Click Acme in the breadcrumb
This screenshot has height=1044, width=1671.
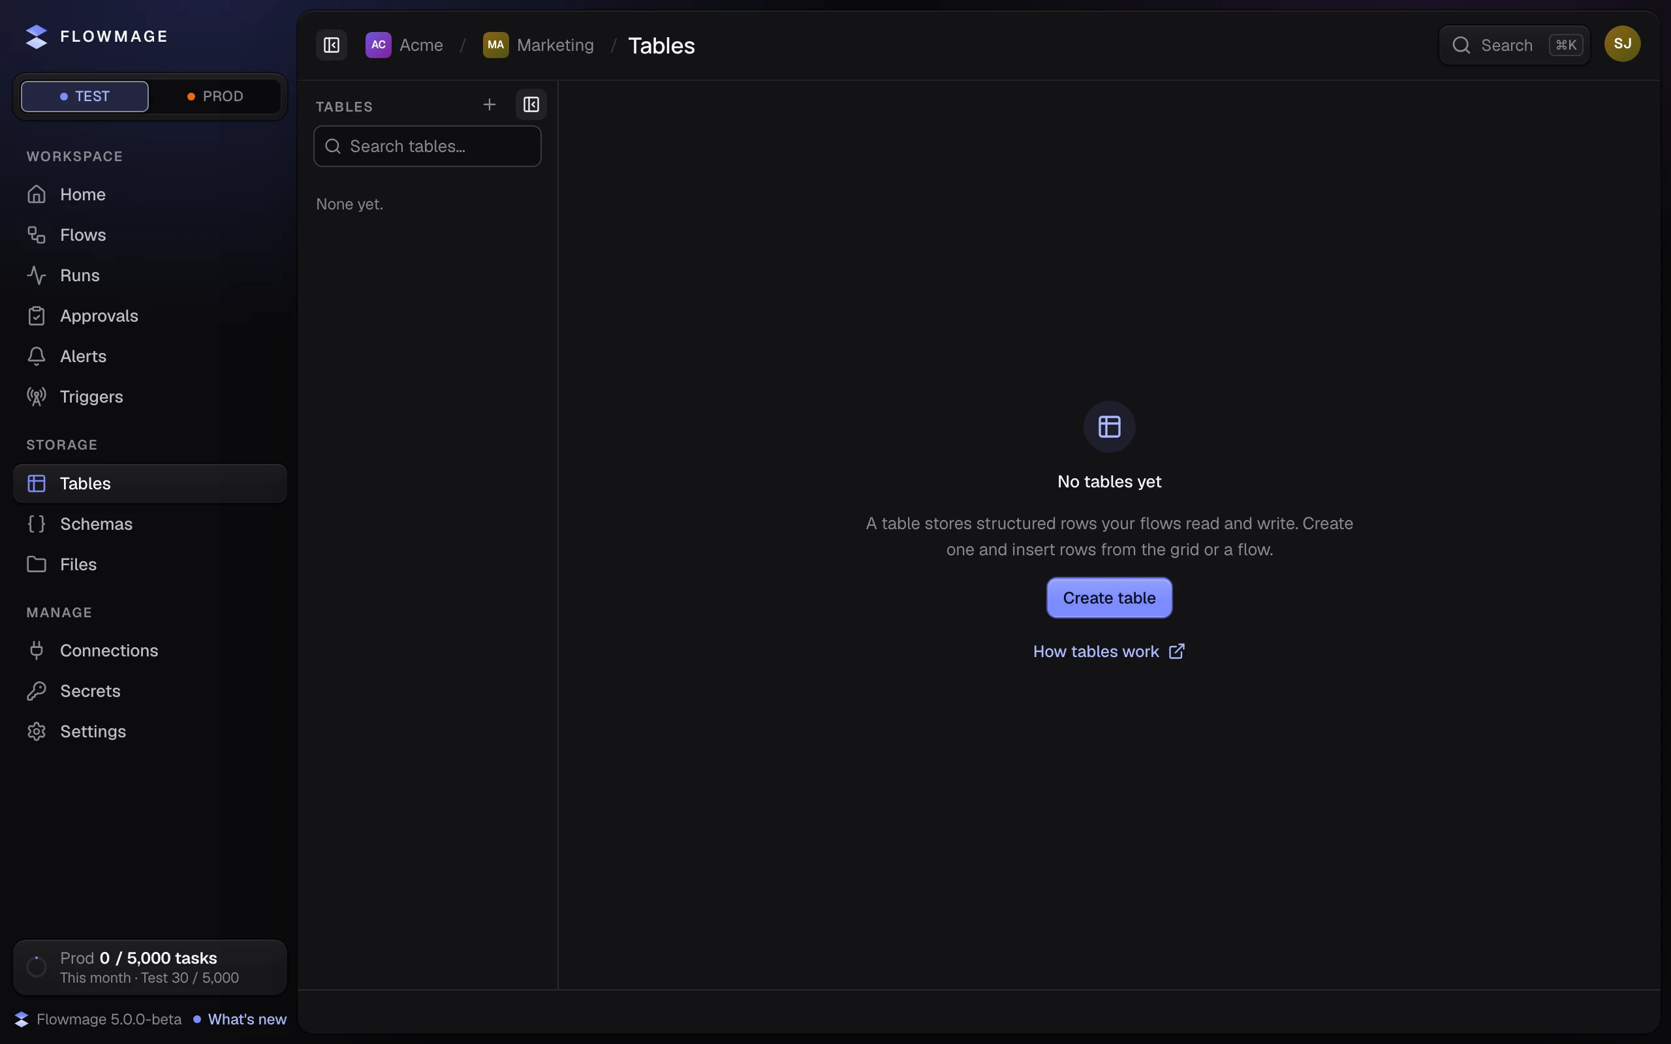(x=421, y=46)
